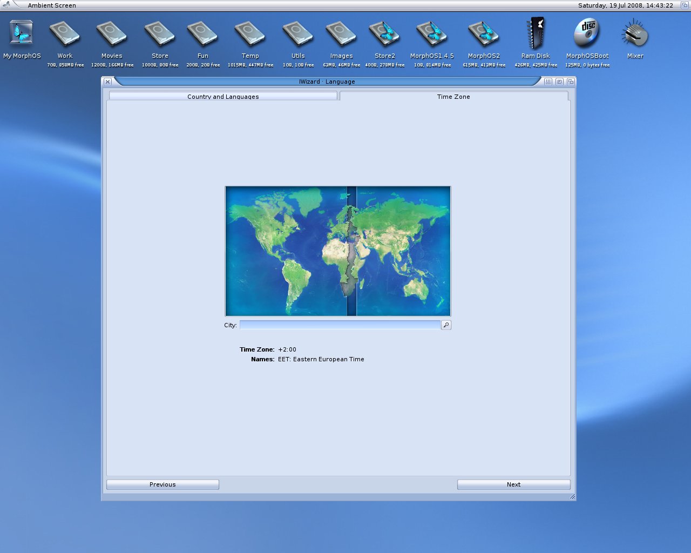Open the Store2 butterfly drive icon
This screenshot has width=691, height=553.
click(x=384, y=34)
